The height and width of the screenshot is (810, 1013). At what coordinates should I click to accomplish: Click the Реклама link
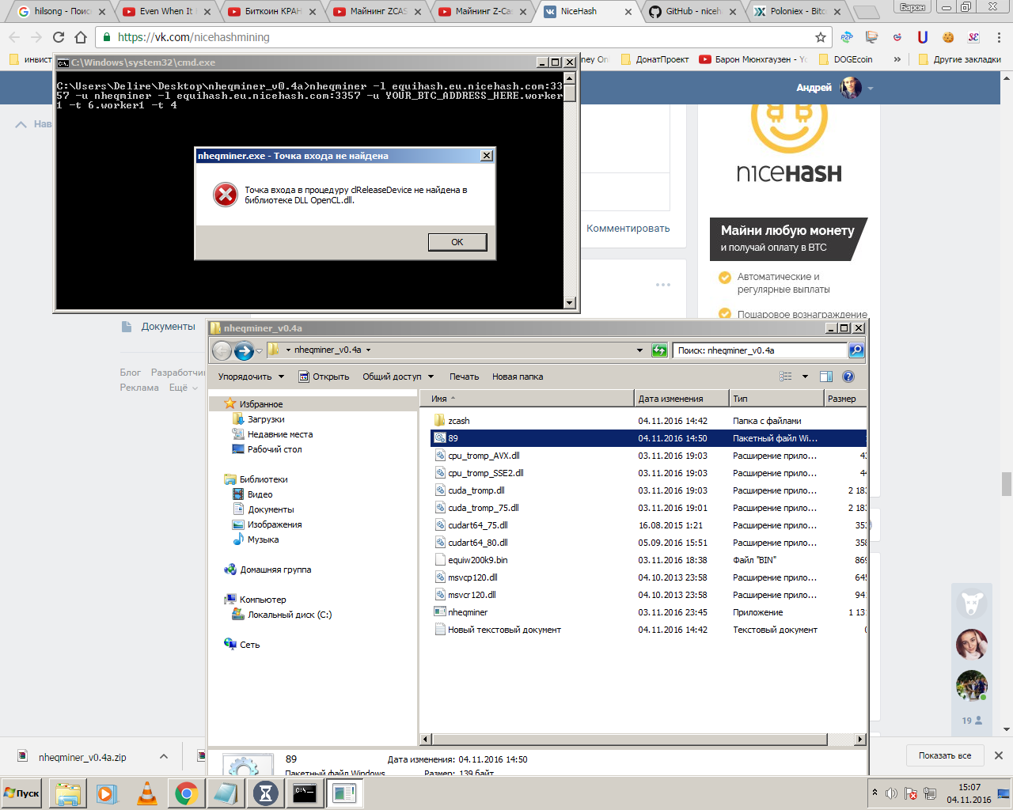pyautogui.click(x=139, y=388)
